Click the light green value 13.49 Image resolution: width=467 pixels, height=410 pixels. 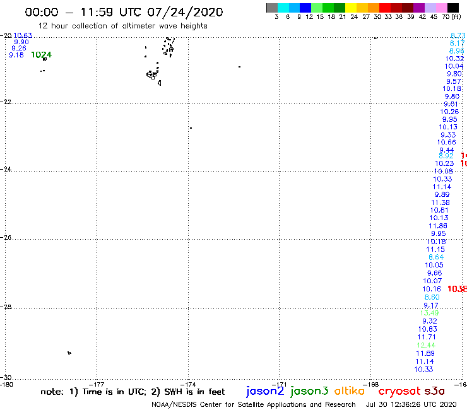[x=429, y=313]
